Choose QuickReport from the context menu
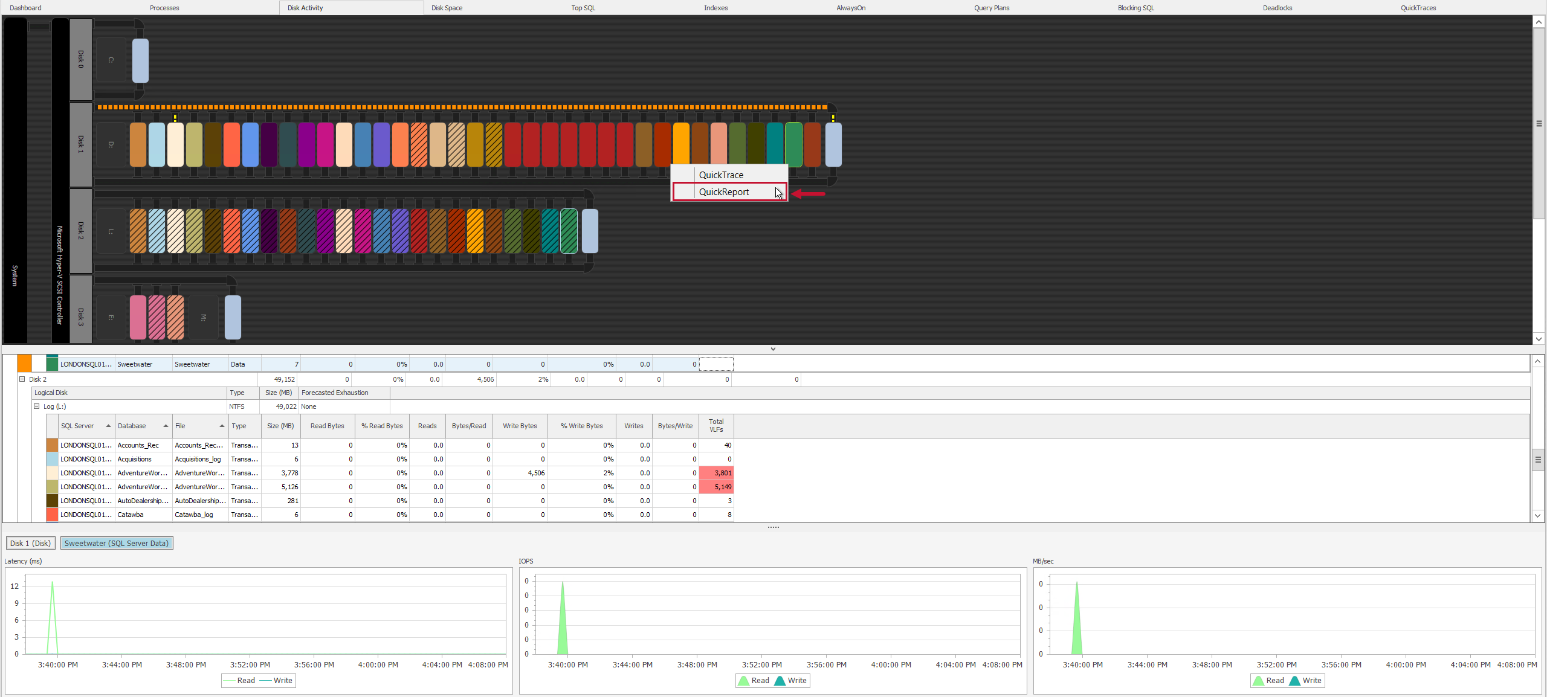 click(x=725, y=191)
